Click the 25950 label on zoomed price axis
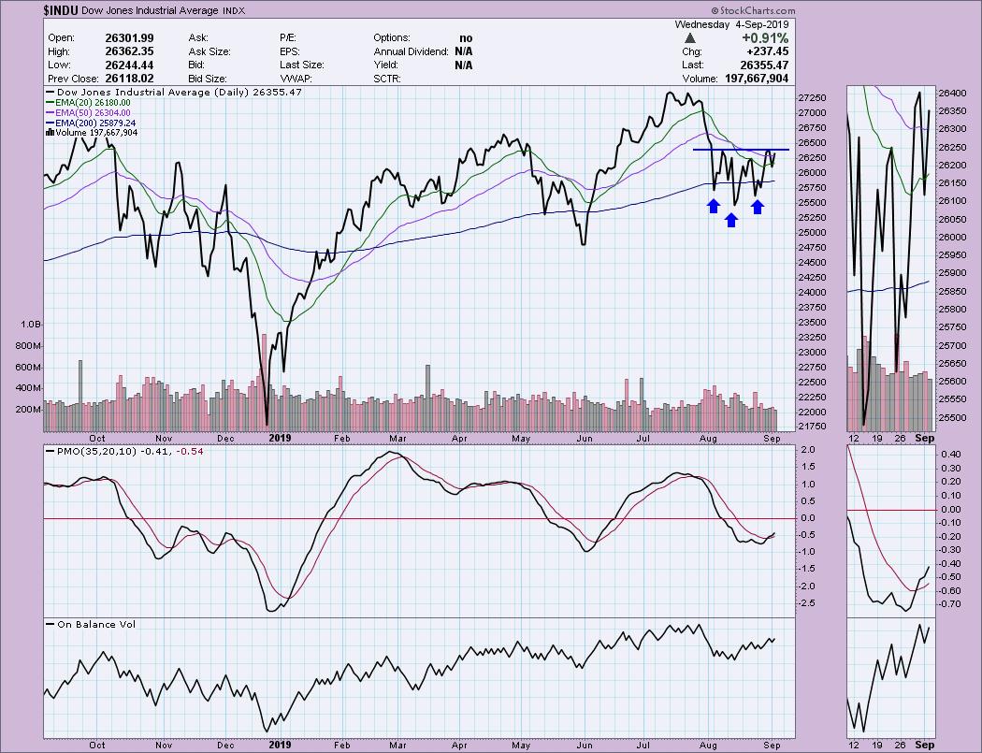 (x=953, y=255)
